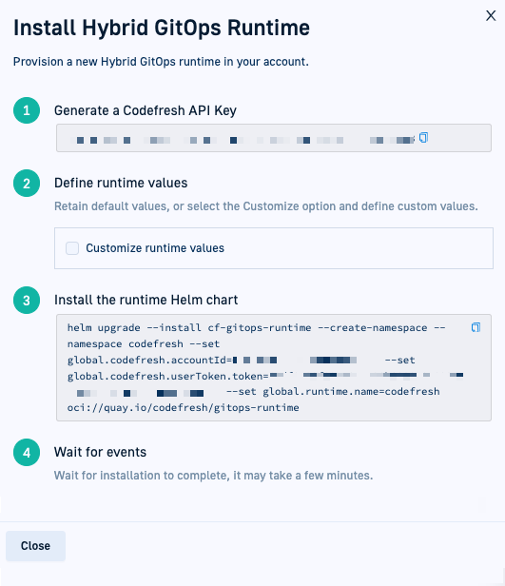Click the Close button at the bottom

(x=35, y=546)
